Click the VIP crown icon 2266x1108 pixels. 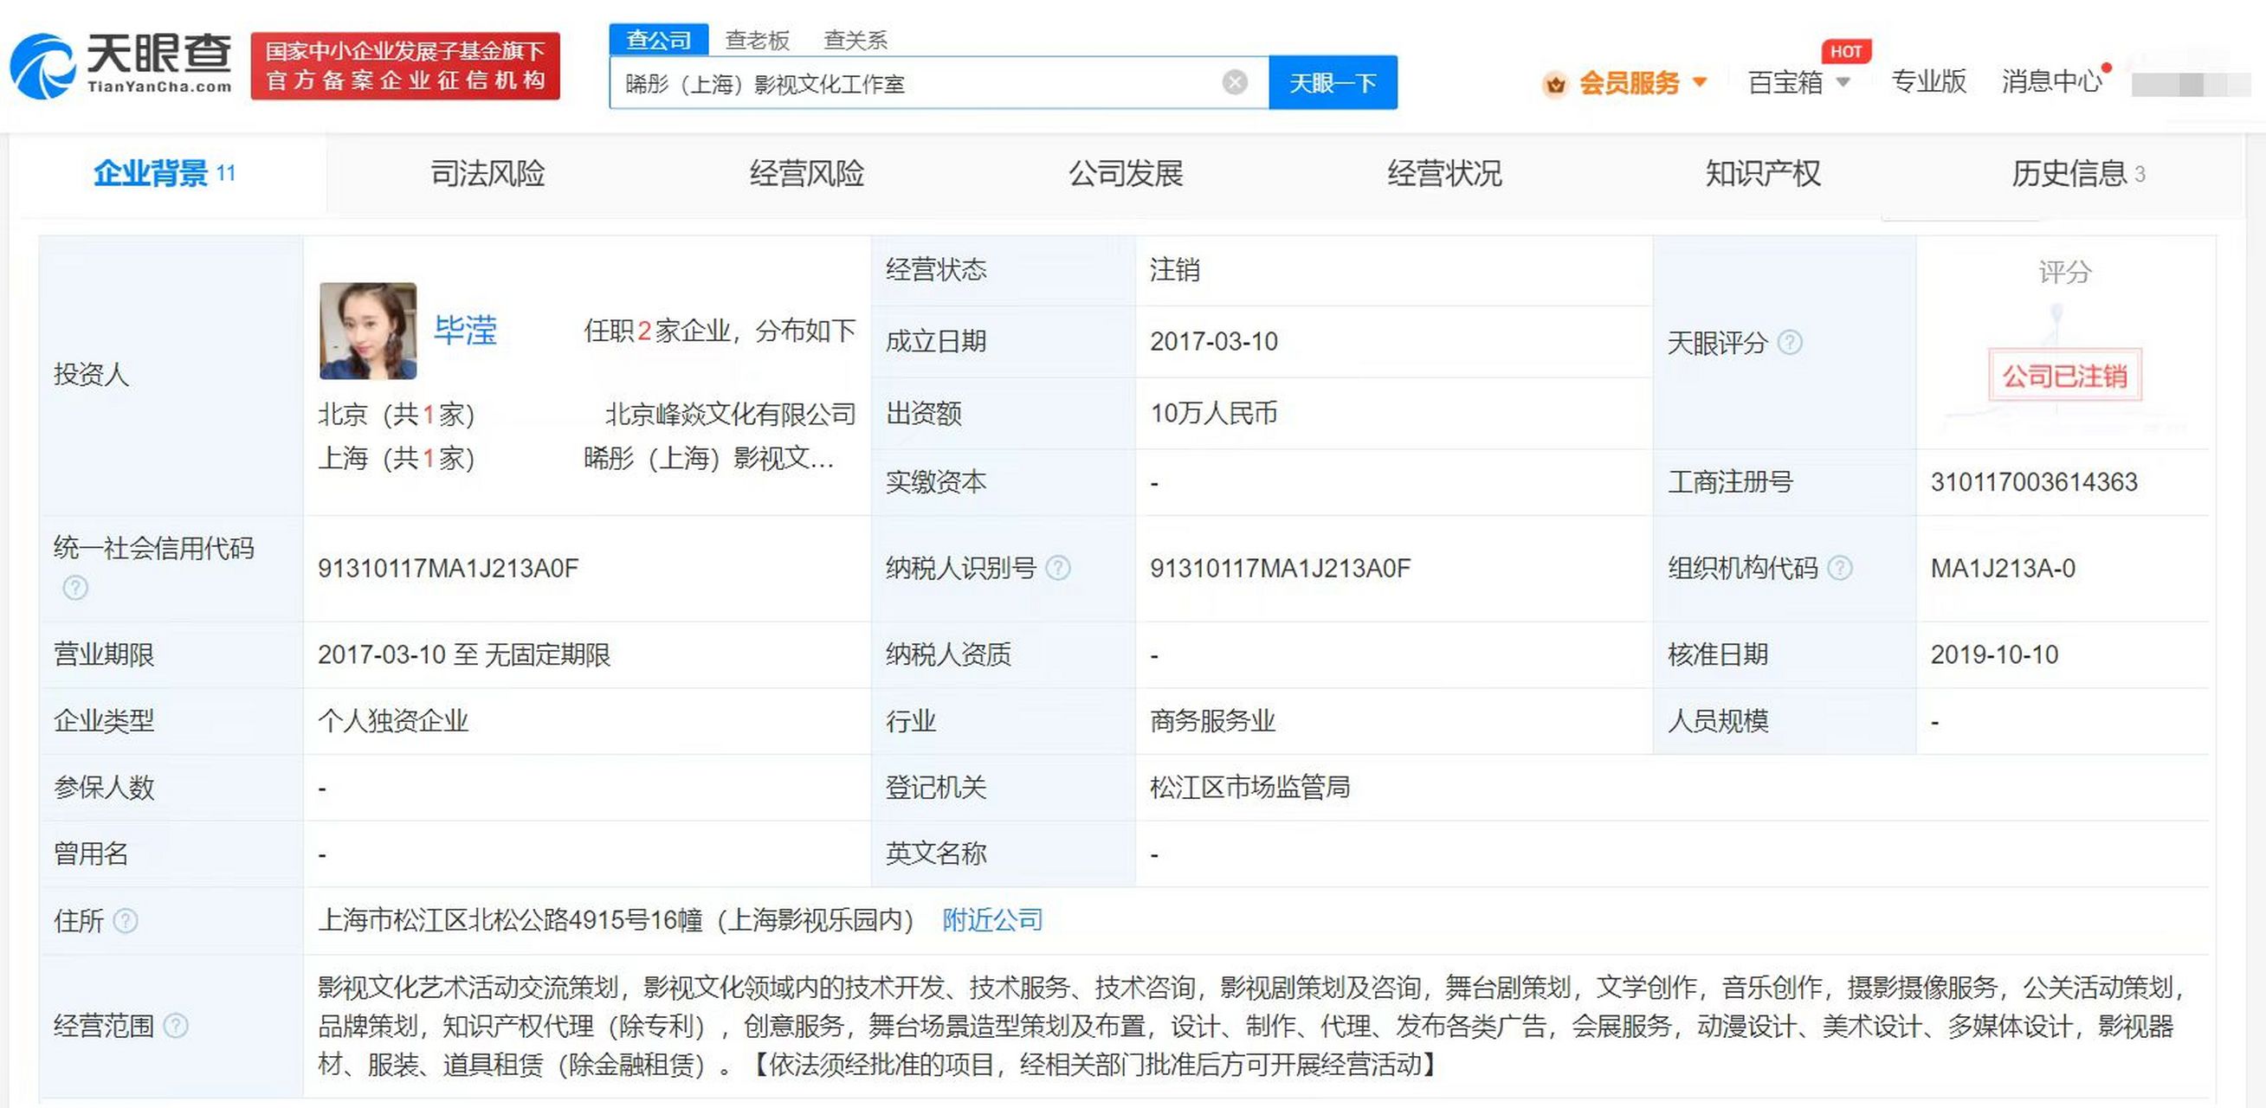1555,85
